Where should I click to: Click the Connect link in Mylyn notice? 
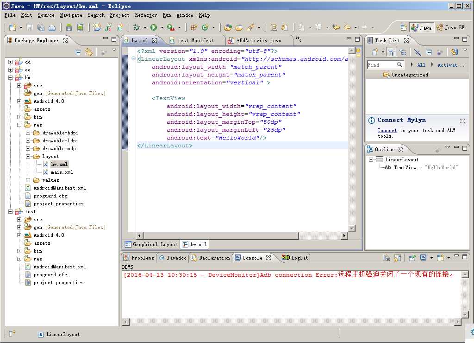pos(387,131)
